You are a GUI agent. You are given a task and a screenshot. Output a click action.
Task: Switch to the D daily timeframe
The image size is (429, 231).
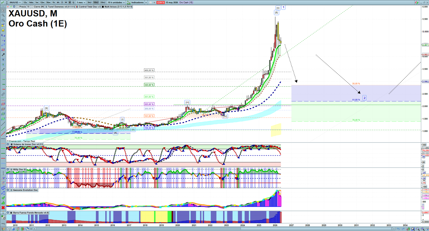62,2
